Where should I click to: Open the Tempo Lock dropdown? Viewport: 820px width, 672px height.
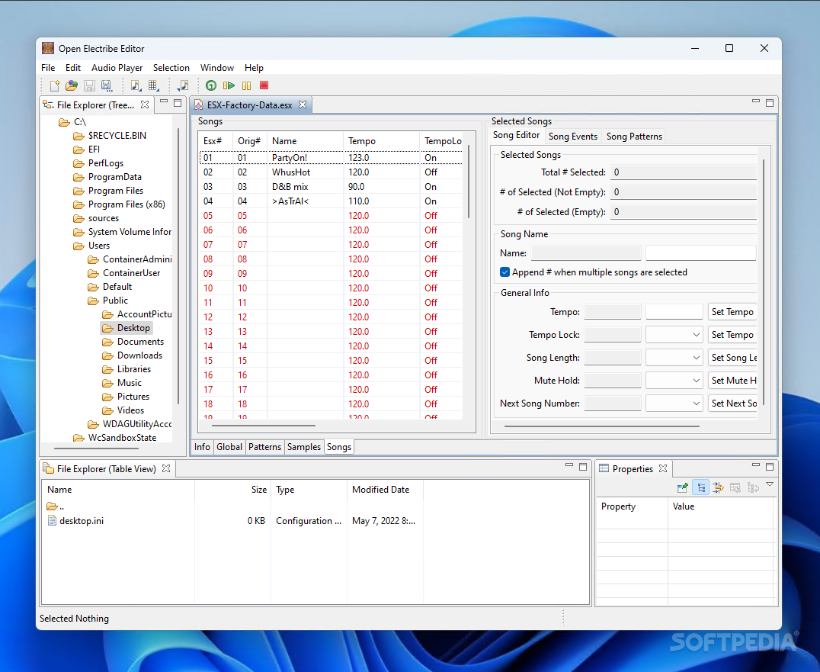coord(674,334)
